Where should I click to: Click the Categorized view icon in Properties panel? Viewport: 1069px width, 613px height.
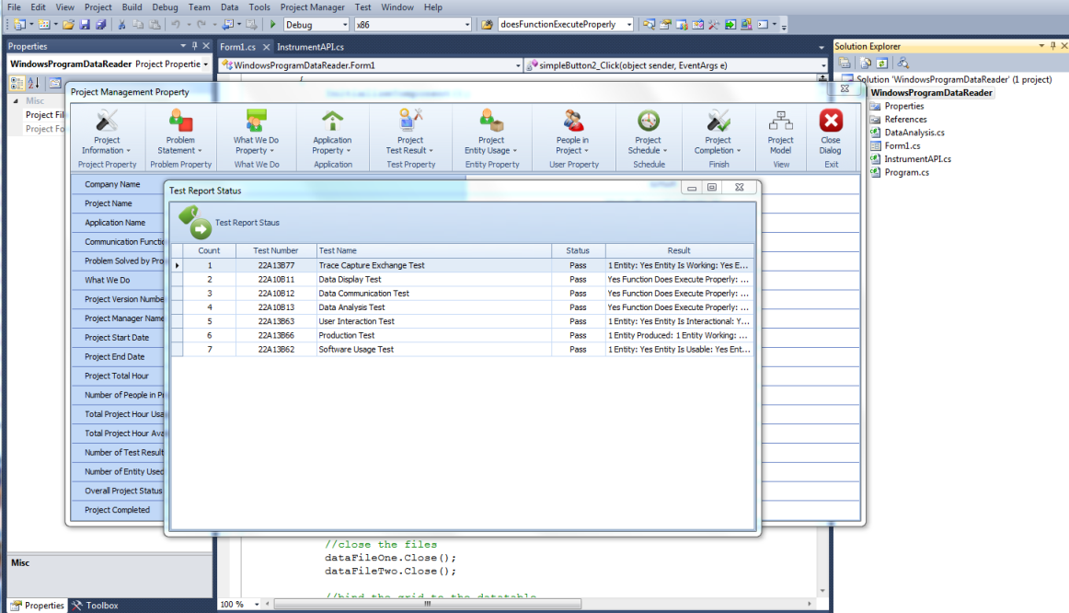[17, 83]
